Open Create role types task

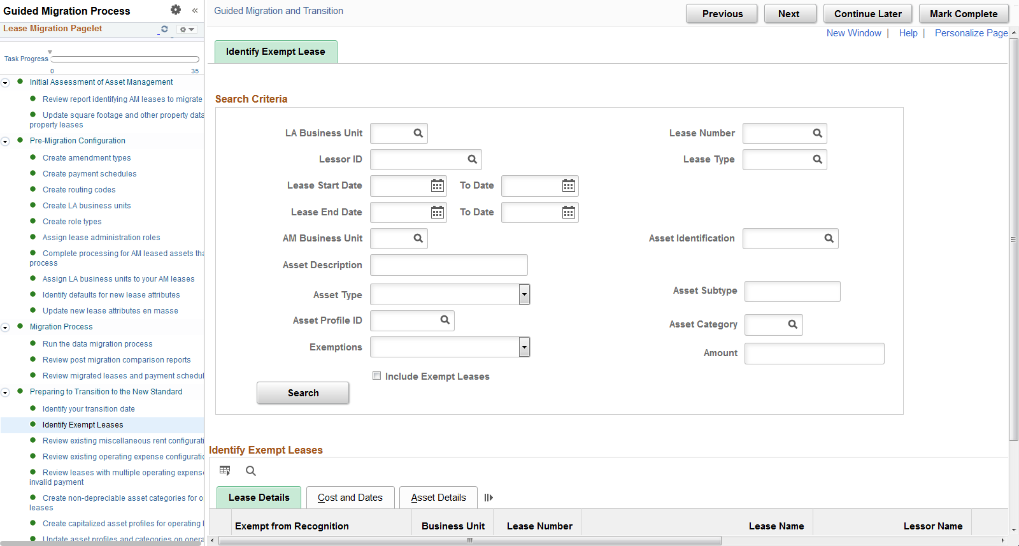coord(72,222)
